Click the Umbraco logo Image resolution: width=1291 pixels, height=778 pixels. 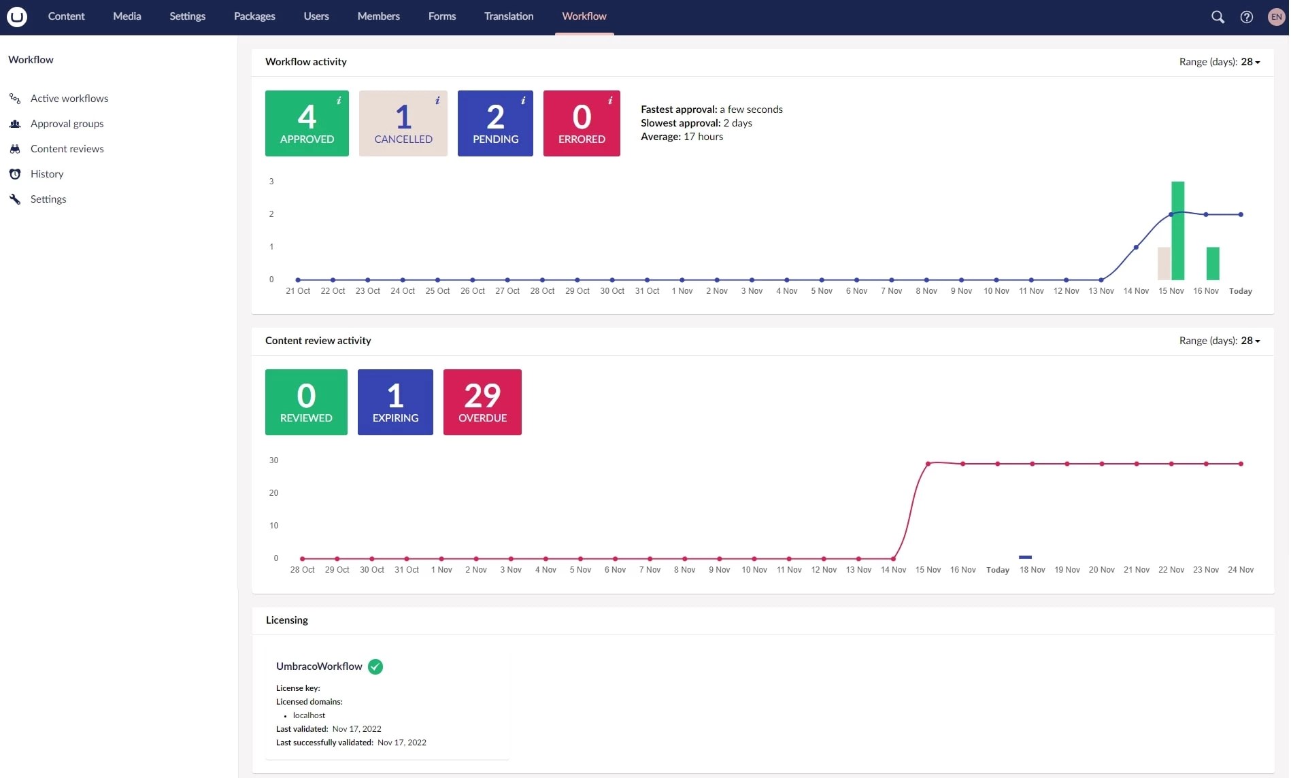16,16
